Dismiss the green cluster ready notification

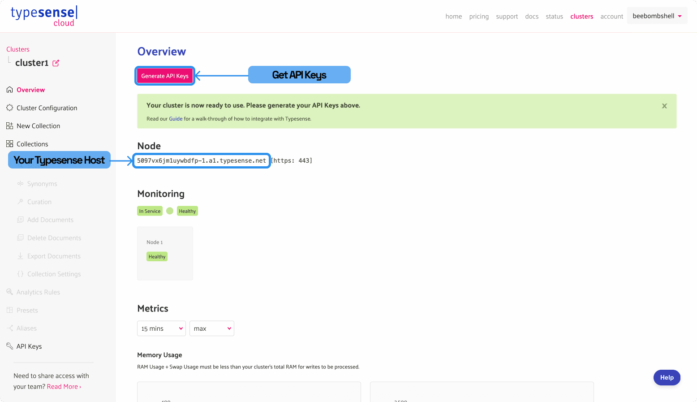(x=664, y=106)
